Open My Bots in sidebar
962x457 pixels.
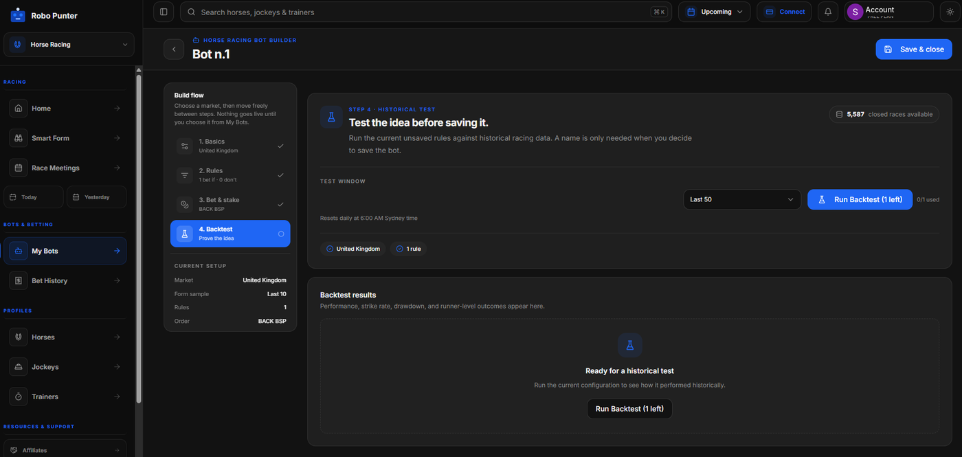pyautogui.click(x=65, y=251)
